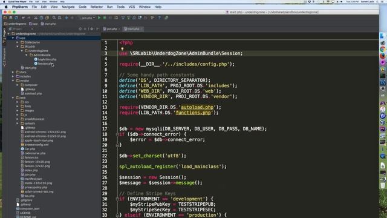Click the yellow lightbulb intention icon

(122, 48)
